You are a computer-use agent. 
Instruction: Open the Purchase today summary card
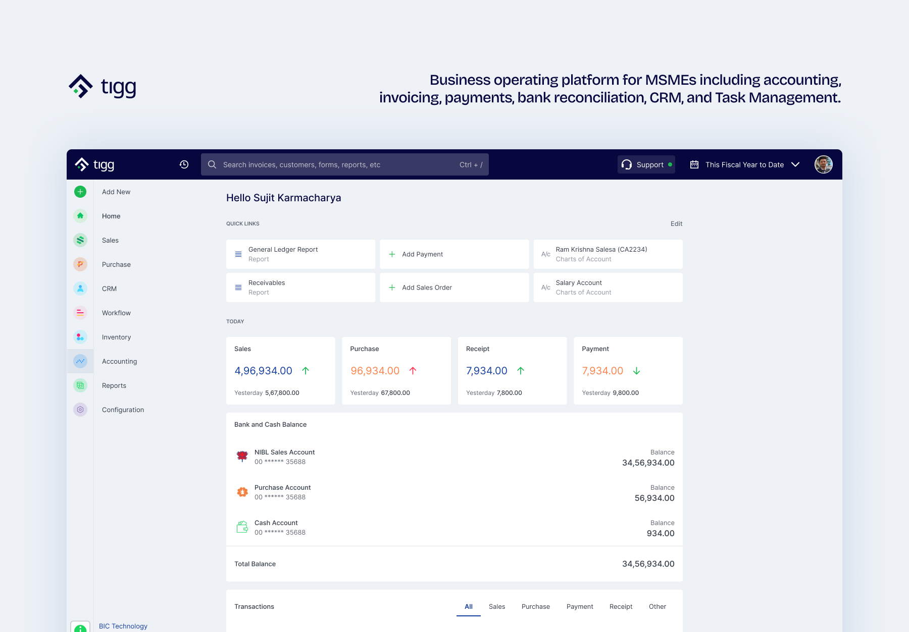tap(396, 371)
